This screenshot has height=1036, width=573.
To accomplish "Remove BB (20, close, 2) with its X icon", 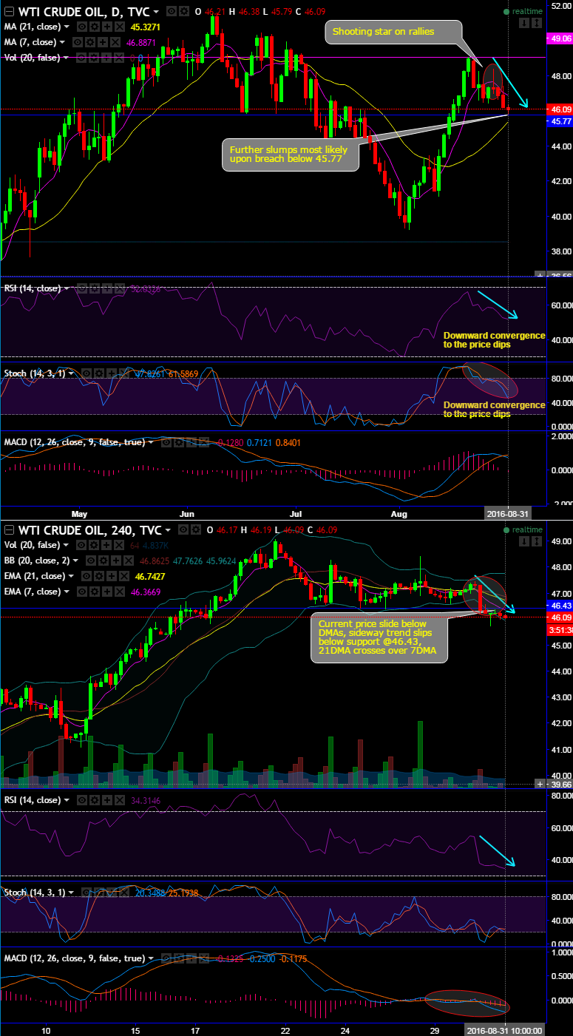I will (x=128, y=560).
